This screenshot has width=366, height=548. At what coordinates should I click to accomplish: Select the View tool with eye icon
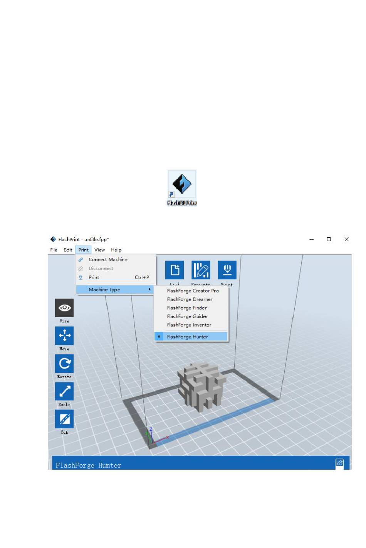[64, 308]
